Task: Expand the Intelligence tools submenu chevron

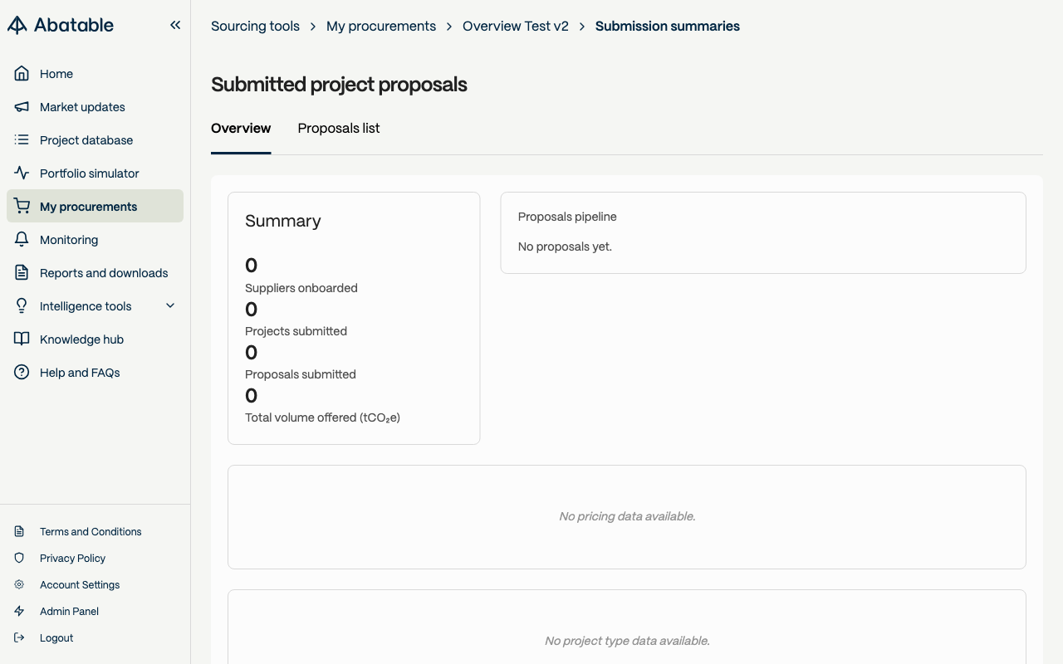Action: click(x=170, y=306)
